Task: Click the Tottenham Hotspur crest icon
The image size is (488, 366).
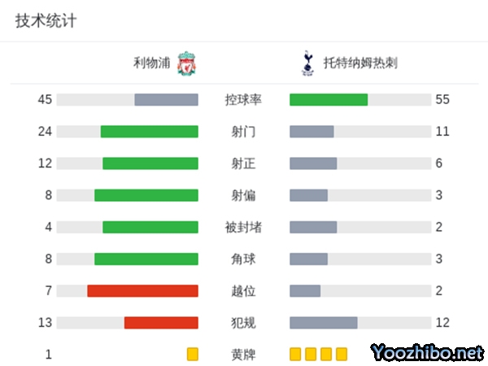Action: (307, 63)
